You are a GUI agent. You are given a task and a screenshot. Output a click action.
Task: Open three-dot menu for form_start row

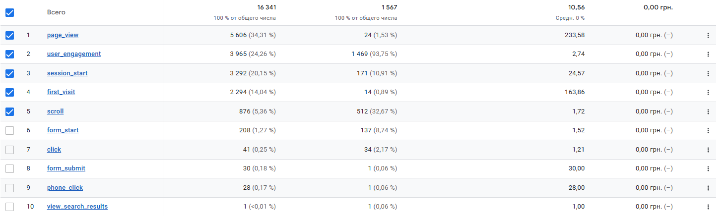[x=708, y=130]
